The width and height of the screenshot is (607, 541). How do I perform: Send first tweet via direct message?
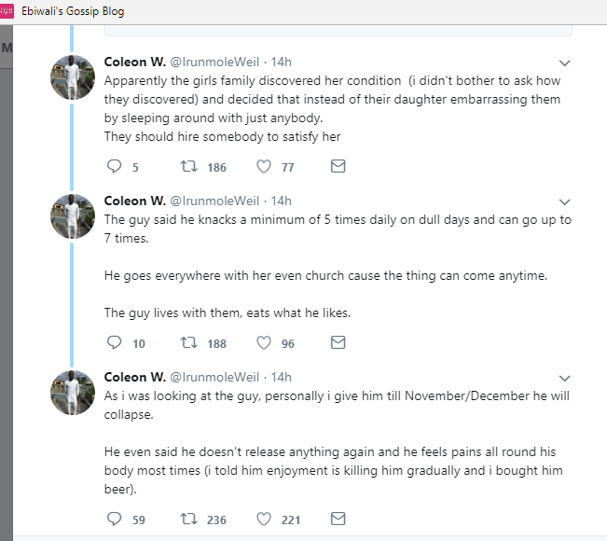coord(338,167)
